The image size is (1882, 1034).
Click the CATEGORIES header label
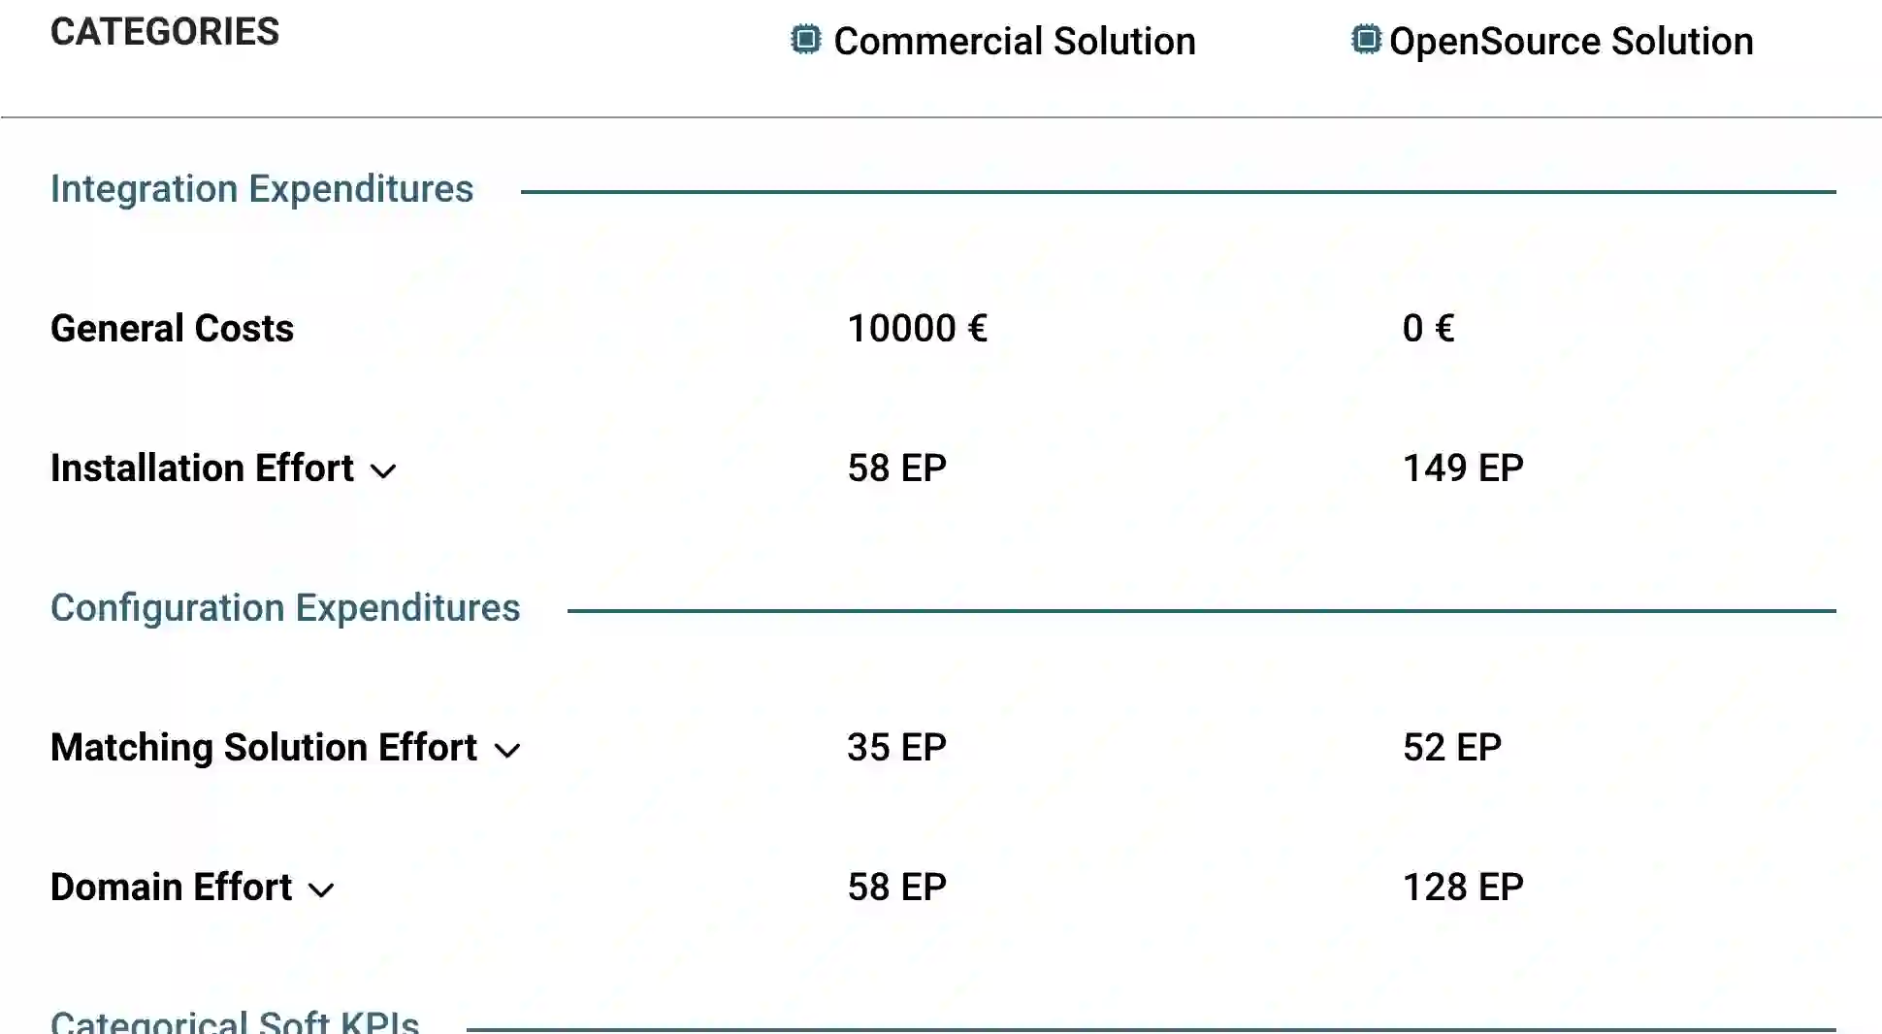165,32
